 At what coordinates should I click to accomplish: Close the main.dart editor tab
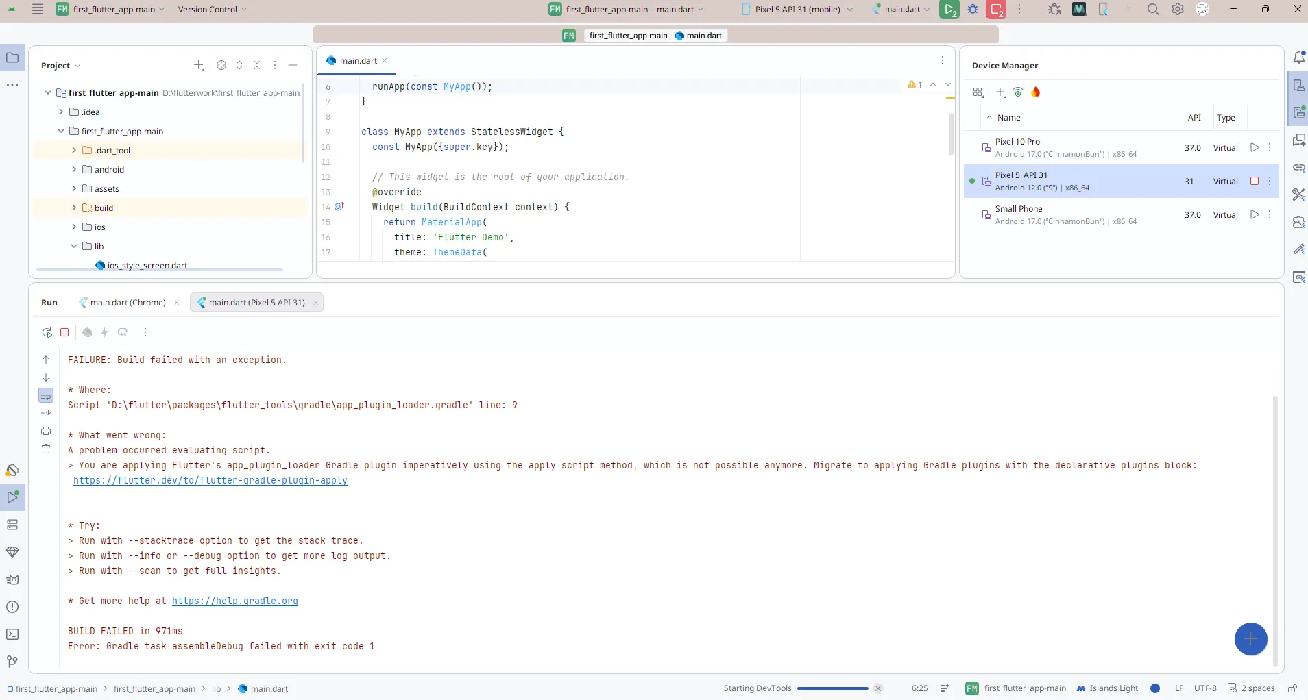click(x=385, y=60)
